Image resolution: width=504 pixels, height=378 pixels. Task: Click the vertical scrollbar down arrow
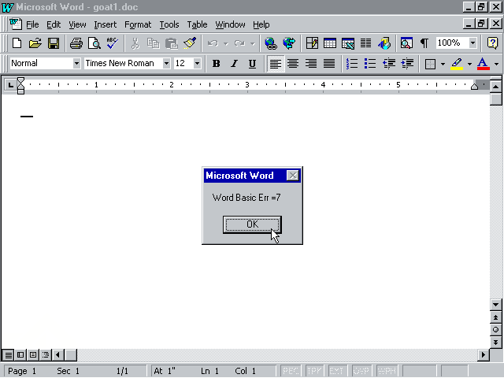coord(495,305)
